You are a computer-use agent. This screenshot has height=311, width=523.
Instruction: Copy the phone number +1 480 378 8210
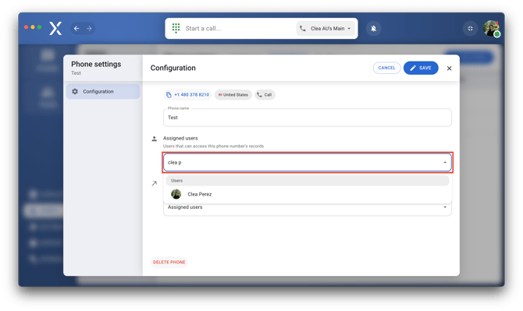(188, 95)
